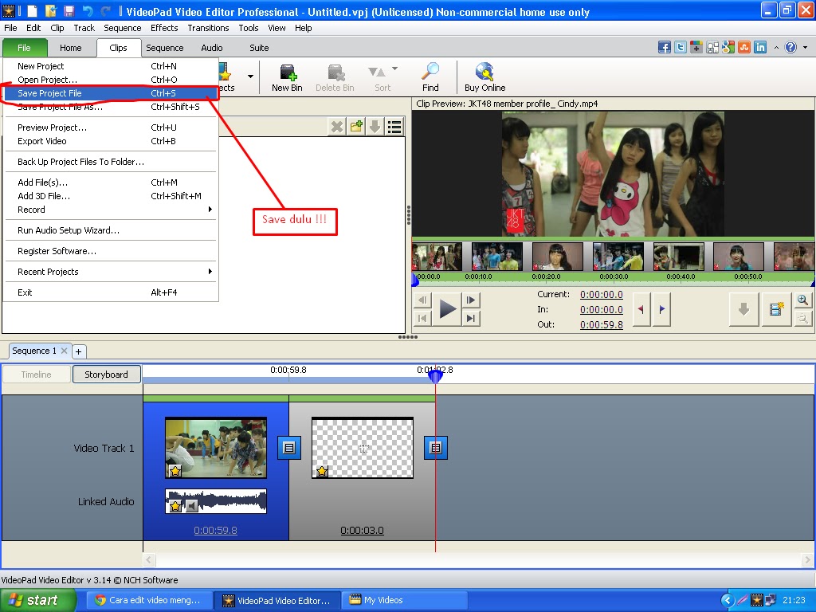
Task: Open the Home ribbon tab
Action: tap(71, 48)
